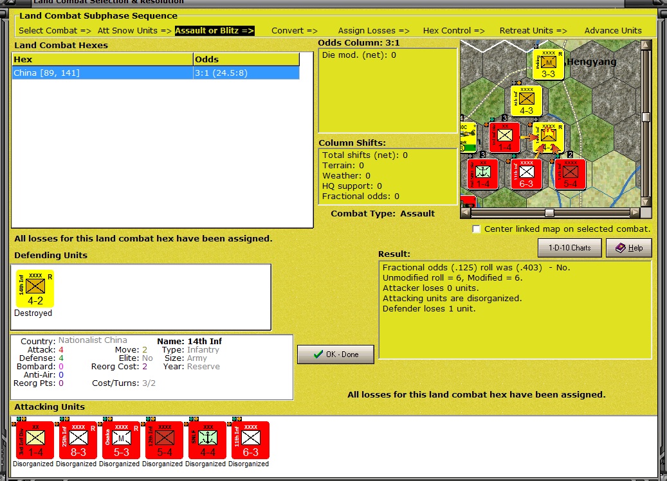667x481 pixels.
Task: Click the 'Weather: 0' line
Action: coord(346,176)
